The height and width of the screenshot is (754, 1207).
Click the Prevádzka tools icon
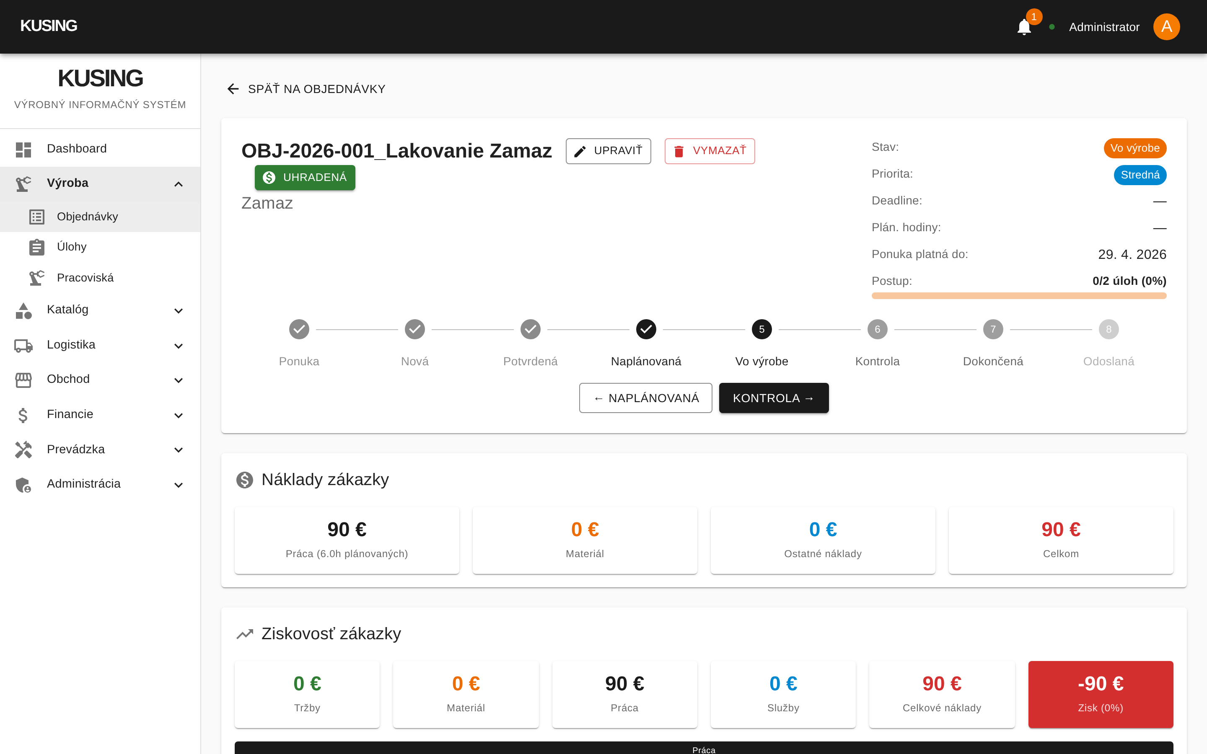coord(23,449)
